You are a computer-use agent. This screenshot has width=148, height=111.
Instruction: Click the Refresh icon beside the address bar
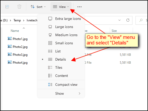(128, 20)
